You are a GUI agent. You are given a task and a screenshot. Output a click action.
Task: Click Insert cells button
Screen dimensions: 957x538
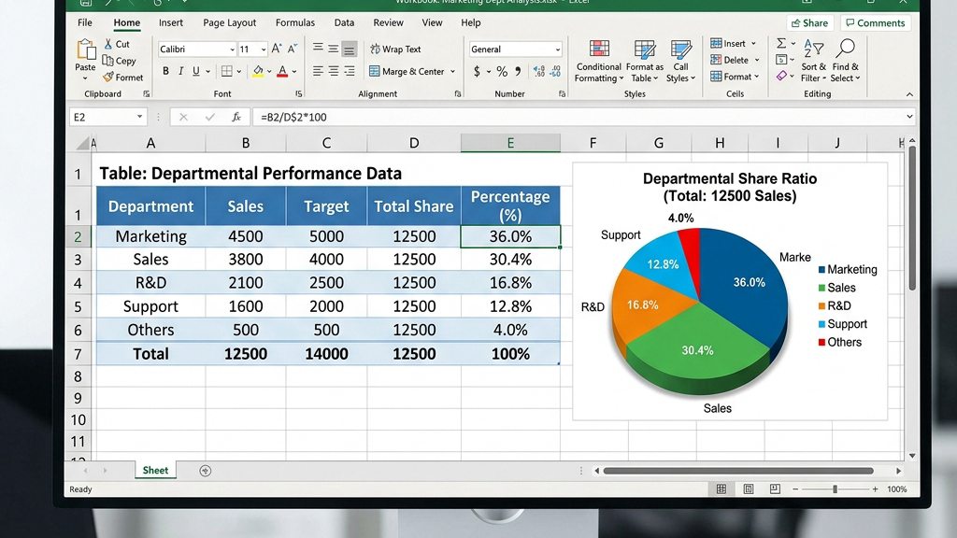click(x=727, y=43)
